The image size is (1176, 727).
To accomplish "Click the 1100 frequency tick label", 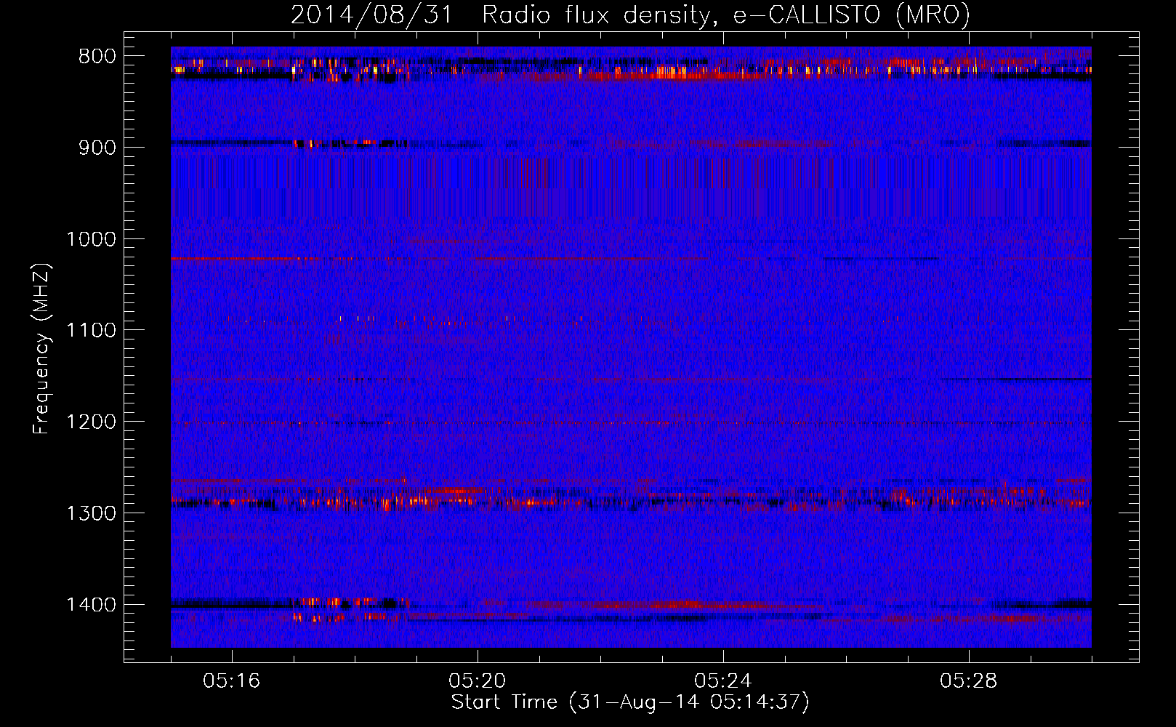I will click(91, 331).
